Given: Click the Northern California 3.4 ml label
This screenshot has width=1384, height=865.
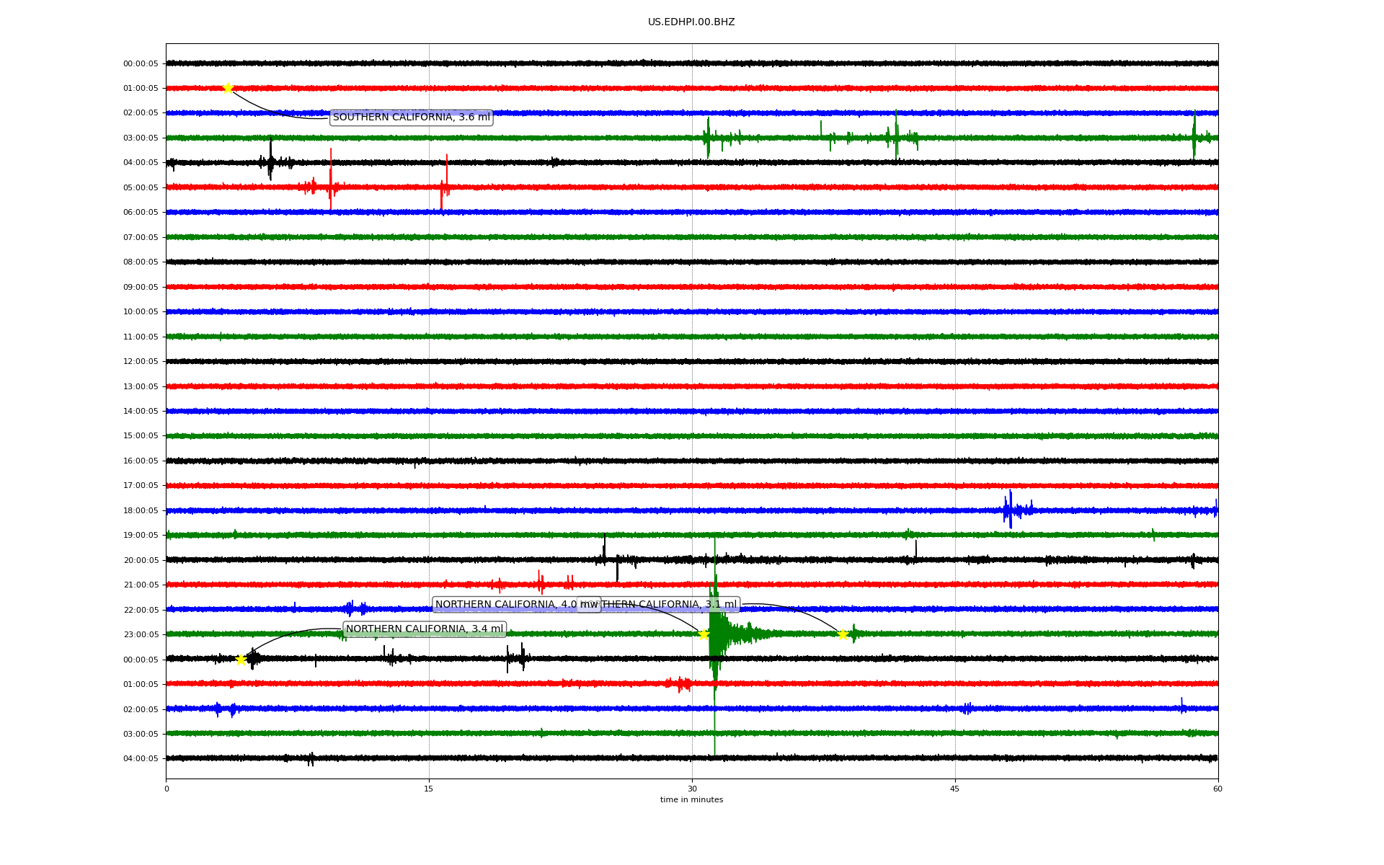Looking at the screenshot, I should (424, 629).
